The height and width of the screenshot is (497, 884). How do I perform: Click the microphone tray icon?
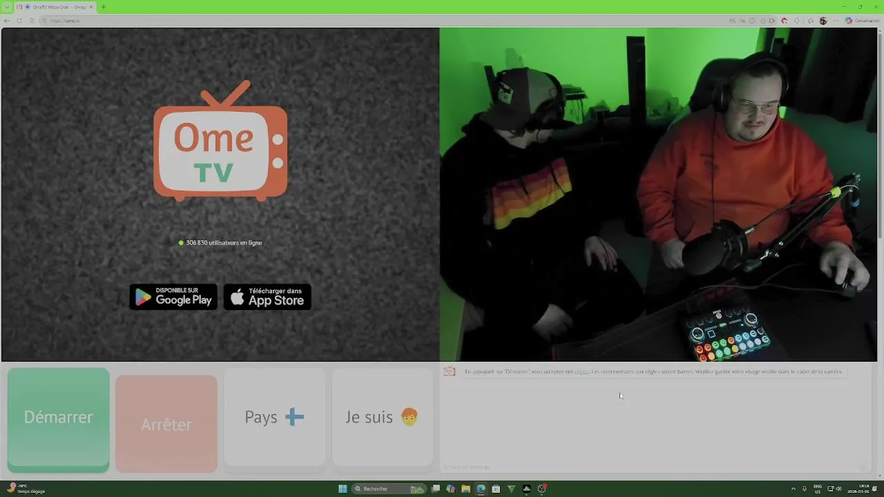coord(805,489)
